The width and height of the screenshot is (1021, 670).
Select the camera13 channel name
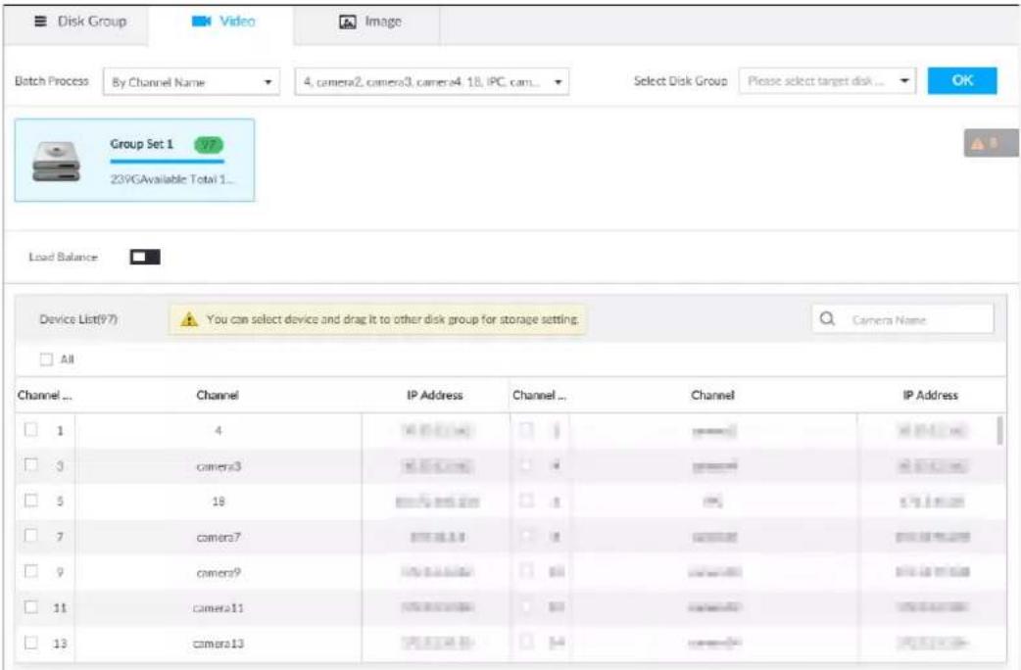(x=219, y=644)
